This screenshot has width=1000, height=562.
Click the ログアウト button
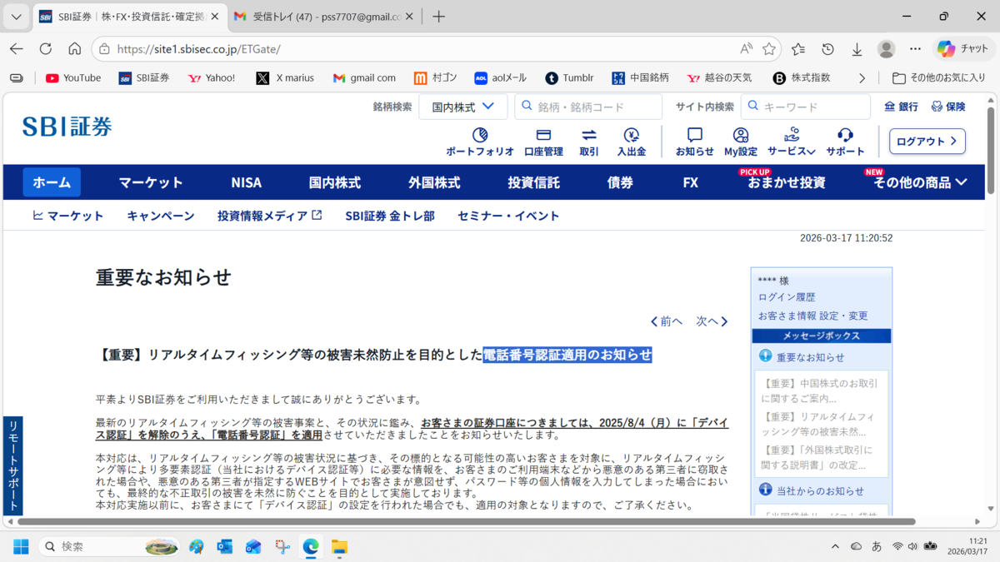pyautogui.click(x=927, y=142)
